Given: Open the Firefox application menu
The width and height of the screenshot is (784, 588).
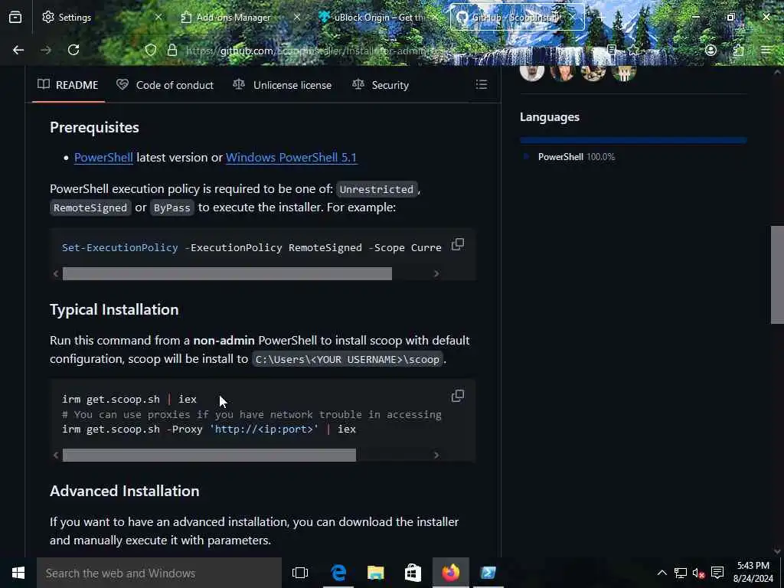Looking at the screenshot, I should (766, 50).
